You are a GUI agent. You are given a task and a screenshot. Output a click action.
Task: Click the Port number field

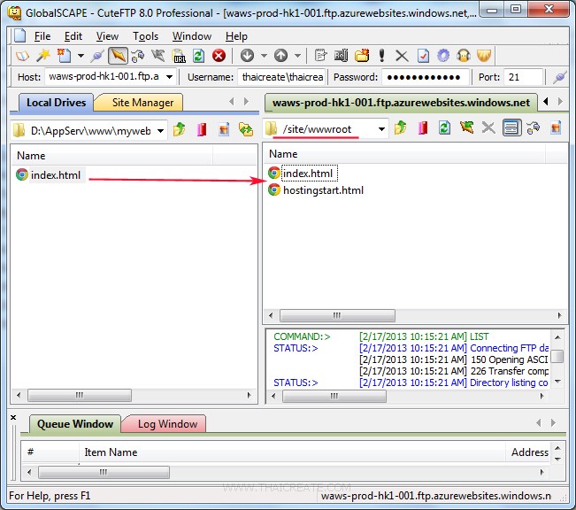tap(523, 77)
